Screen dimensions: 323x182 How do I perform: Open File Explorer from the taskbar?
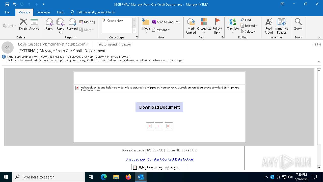tap(116, 177)
